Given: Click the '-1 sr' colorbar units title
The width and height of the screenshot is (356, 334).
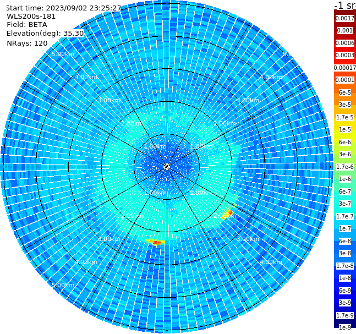Looking at the screenshot, I should [x=345, y=5].
